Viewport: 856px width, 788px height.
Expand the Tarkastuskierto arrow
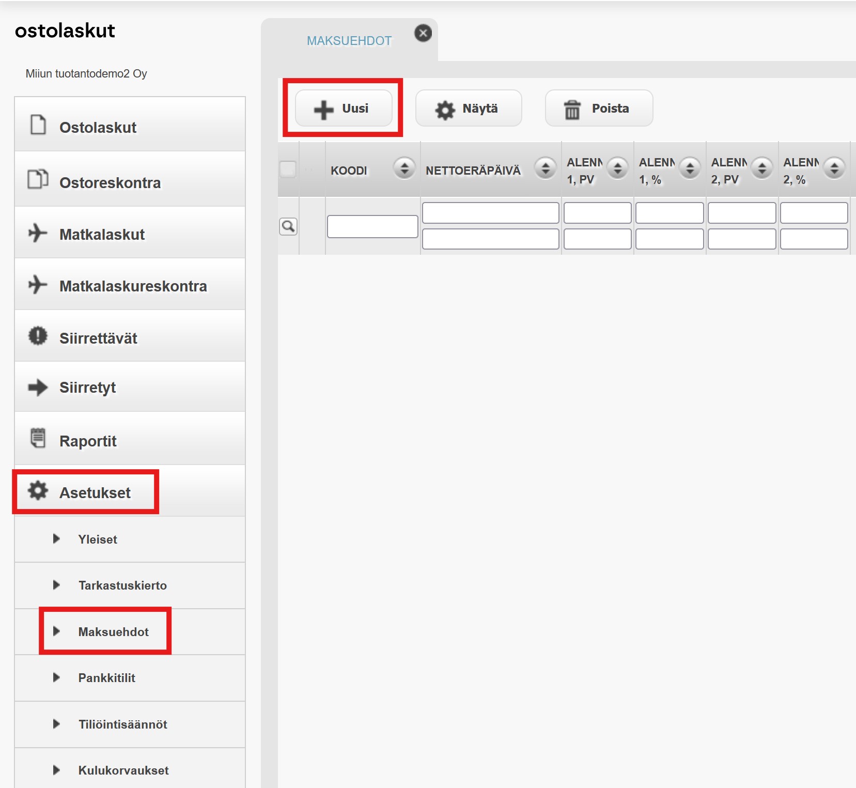(x=57, y=585)
